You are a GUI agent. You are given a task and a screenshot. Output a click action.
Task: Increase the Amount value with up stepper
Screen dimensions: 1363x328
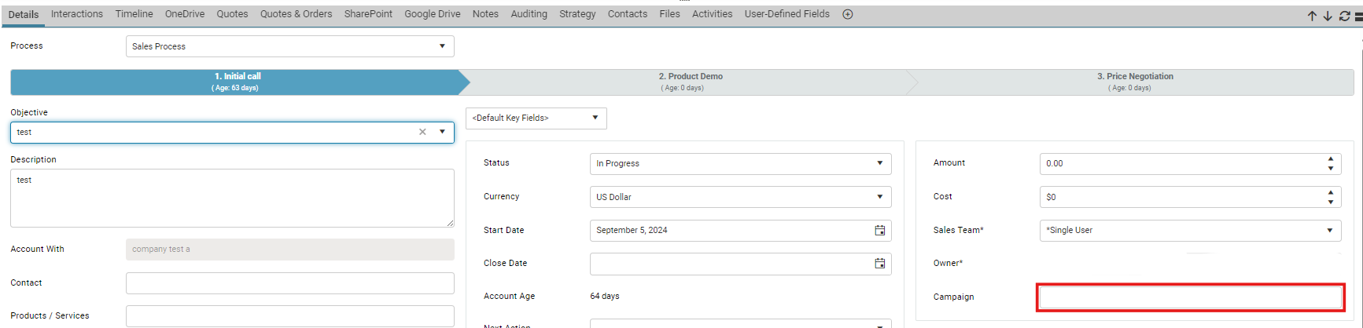1331,159
